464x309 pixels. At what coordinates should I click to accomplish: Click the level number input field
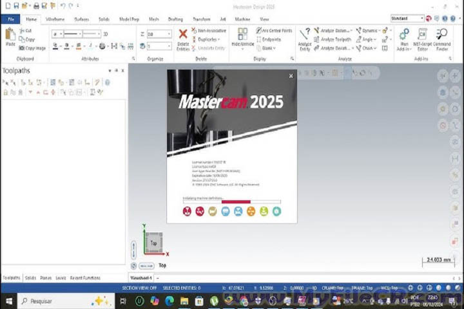pos(159,46)
